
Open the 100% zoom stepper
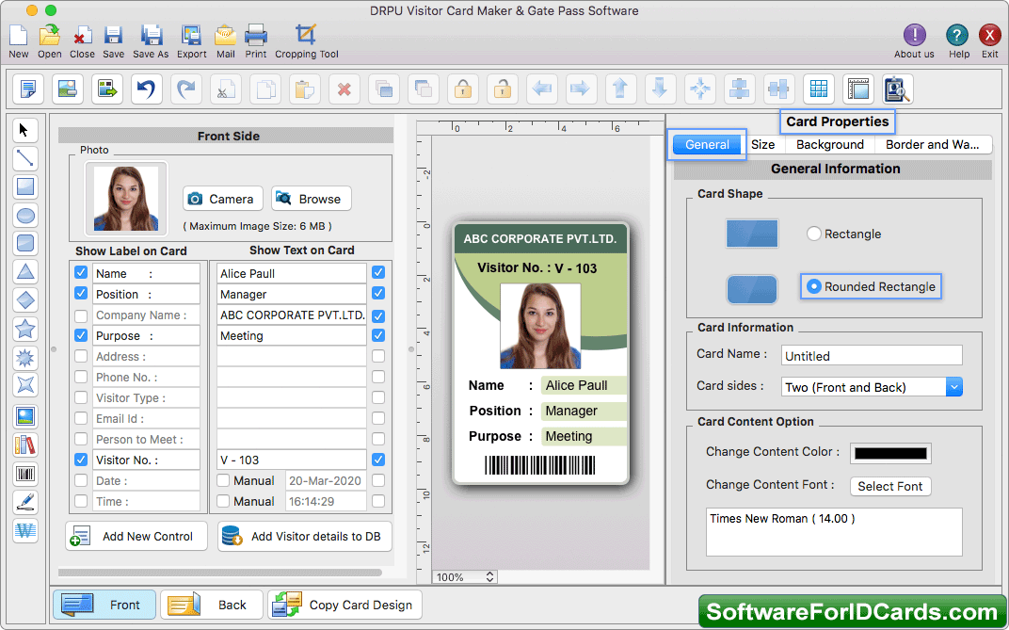(x=489, y=576)
